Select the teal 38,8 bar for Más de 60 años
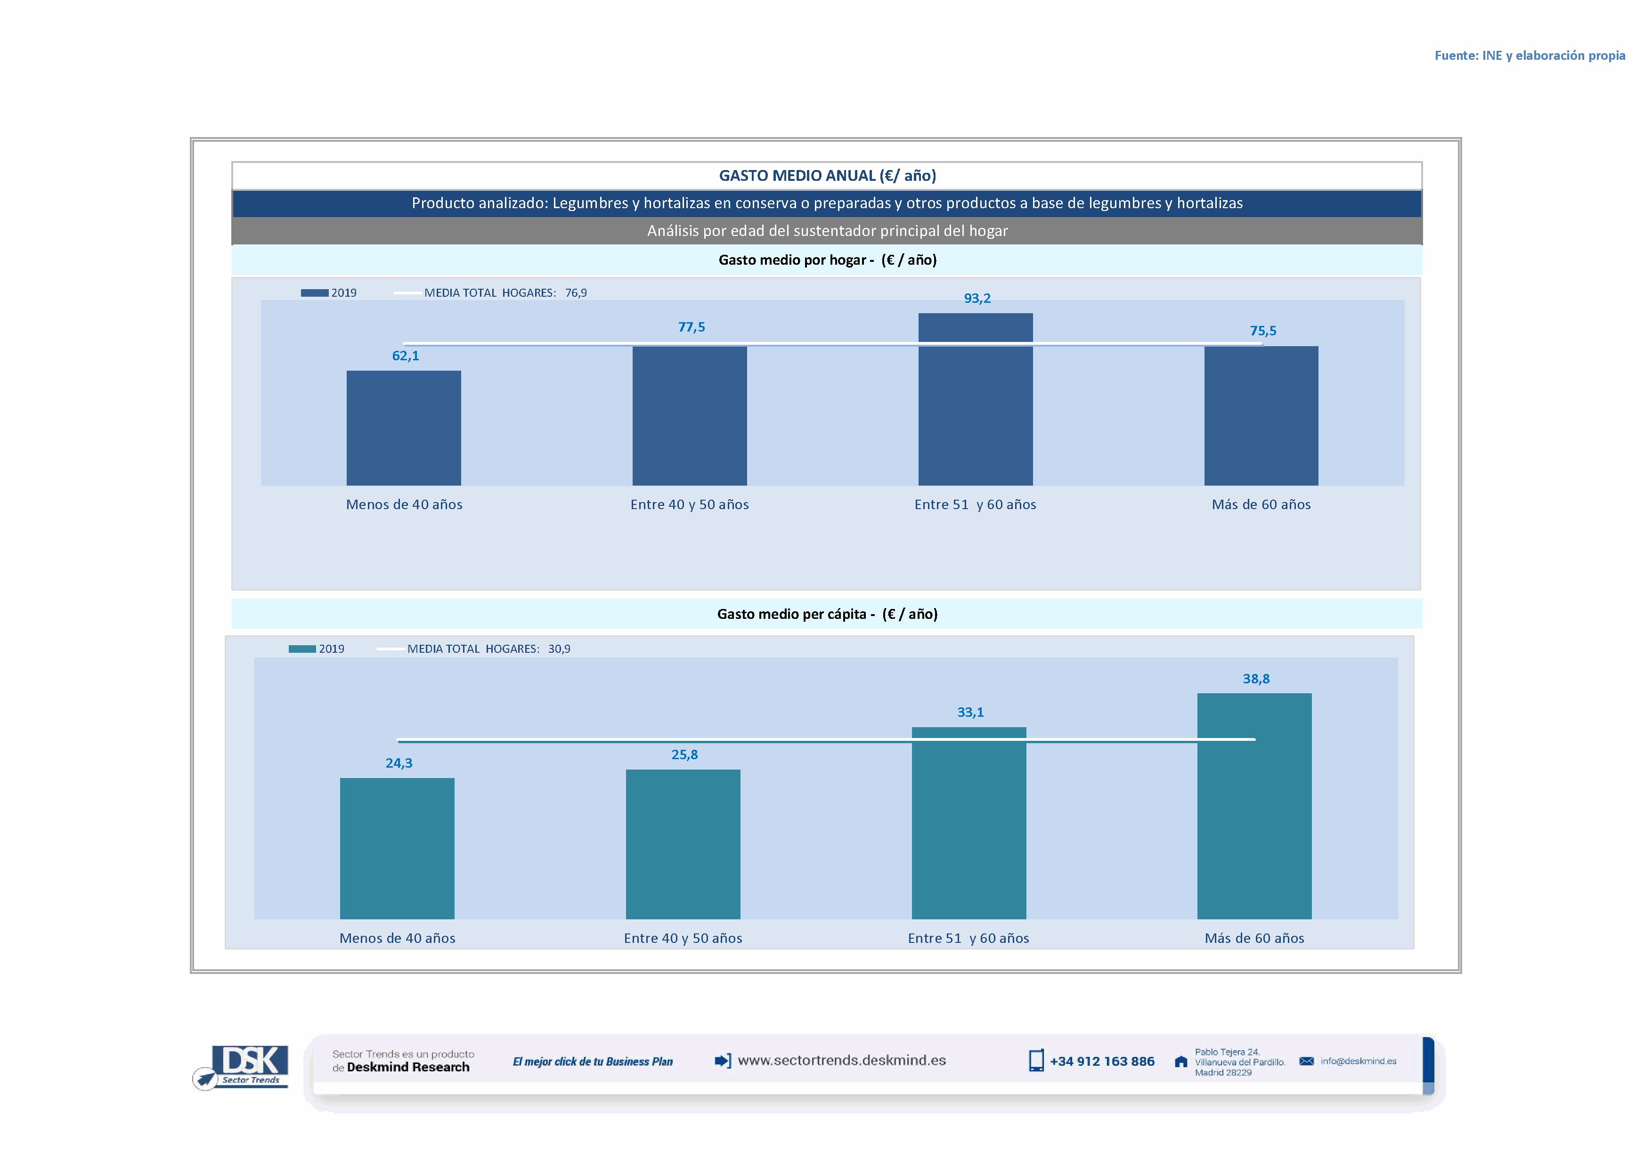Screen dimensions: 1652x1168 pyautogui.click(x=1254, y=805)
